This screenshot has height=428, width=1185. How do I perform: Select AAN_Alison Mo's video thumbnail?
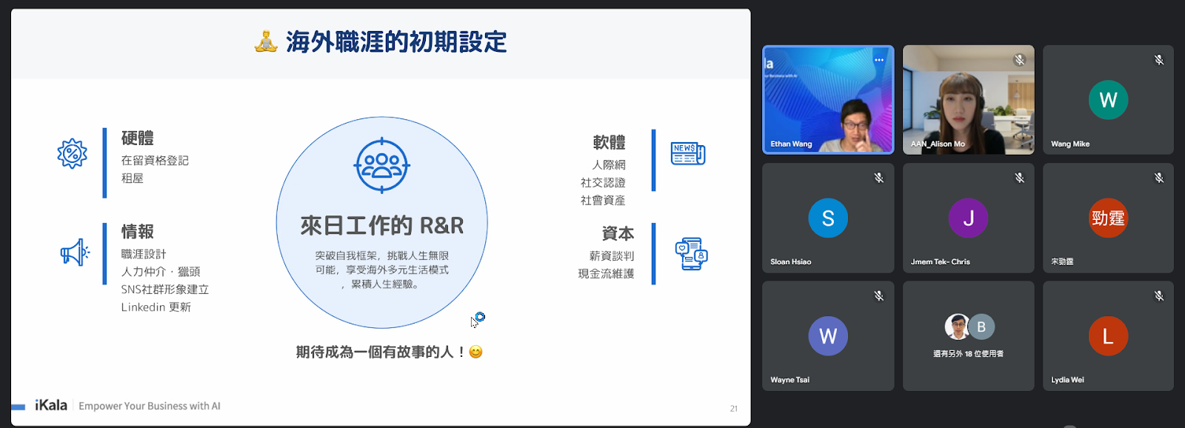click(x=968, y=100)
